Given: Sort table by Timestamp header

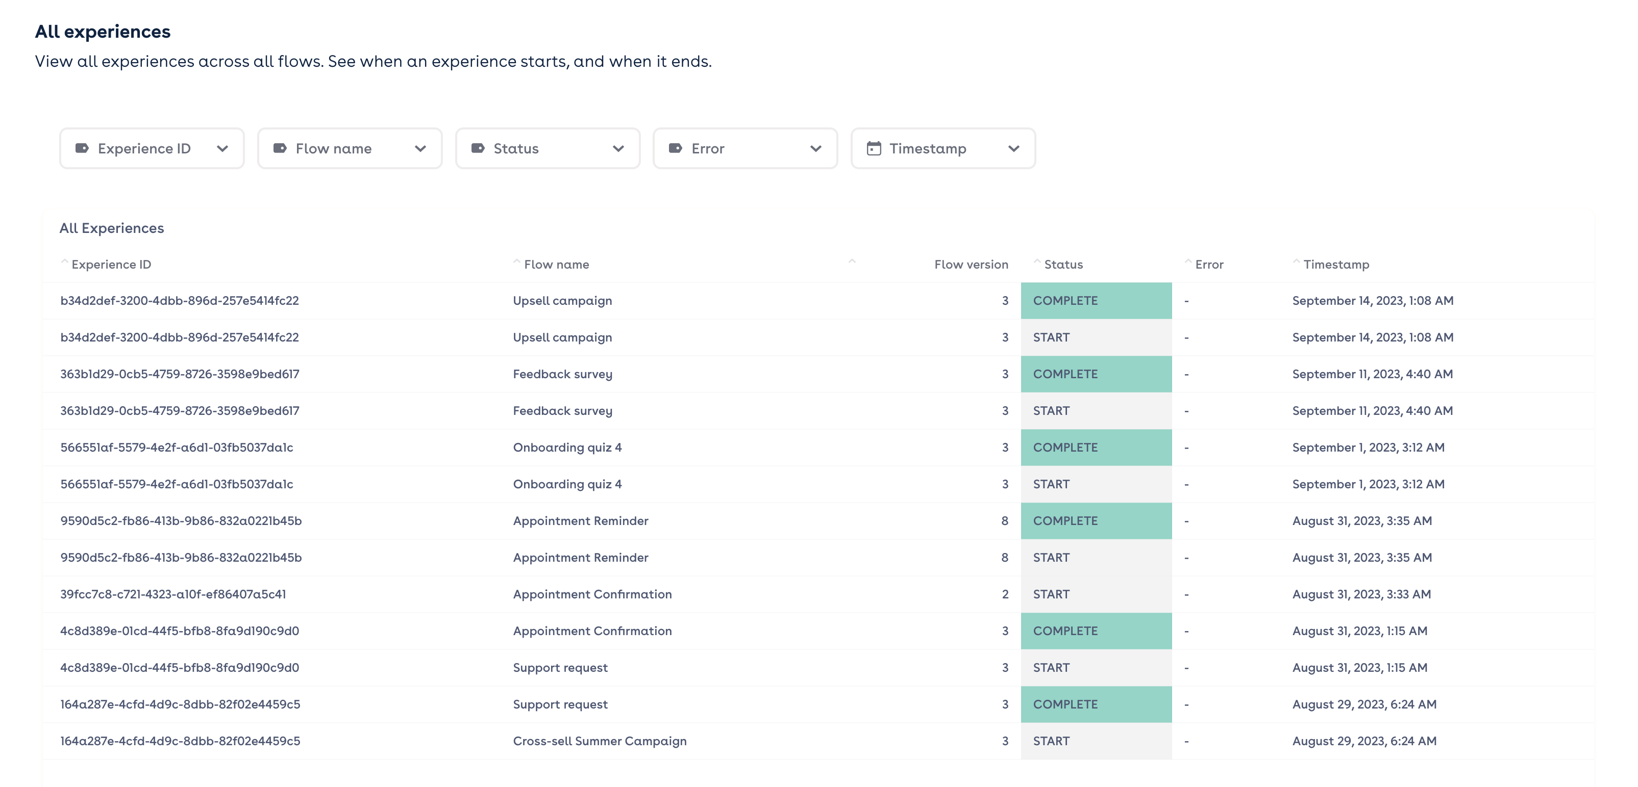Looking at the screenshot, I should coord(1335,264).
